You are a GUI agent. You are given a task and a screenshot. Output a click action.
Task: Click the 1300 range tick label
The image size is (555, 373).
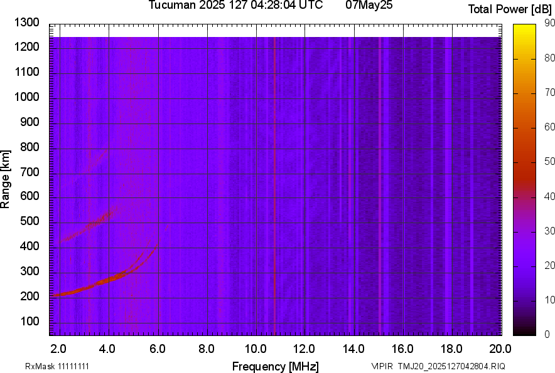click(26, 23)
